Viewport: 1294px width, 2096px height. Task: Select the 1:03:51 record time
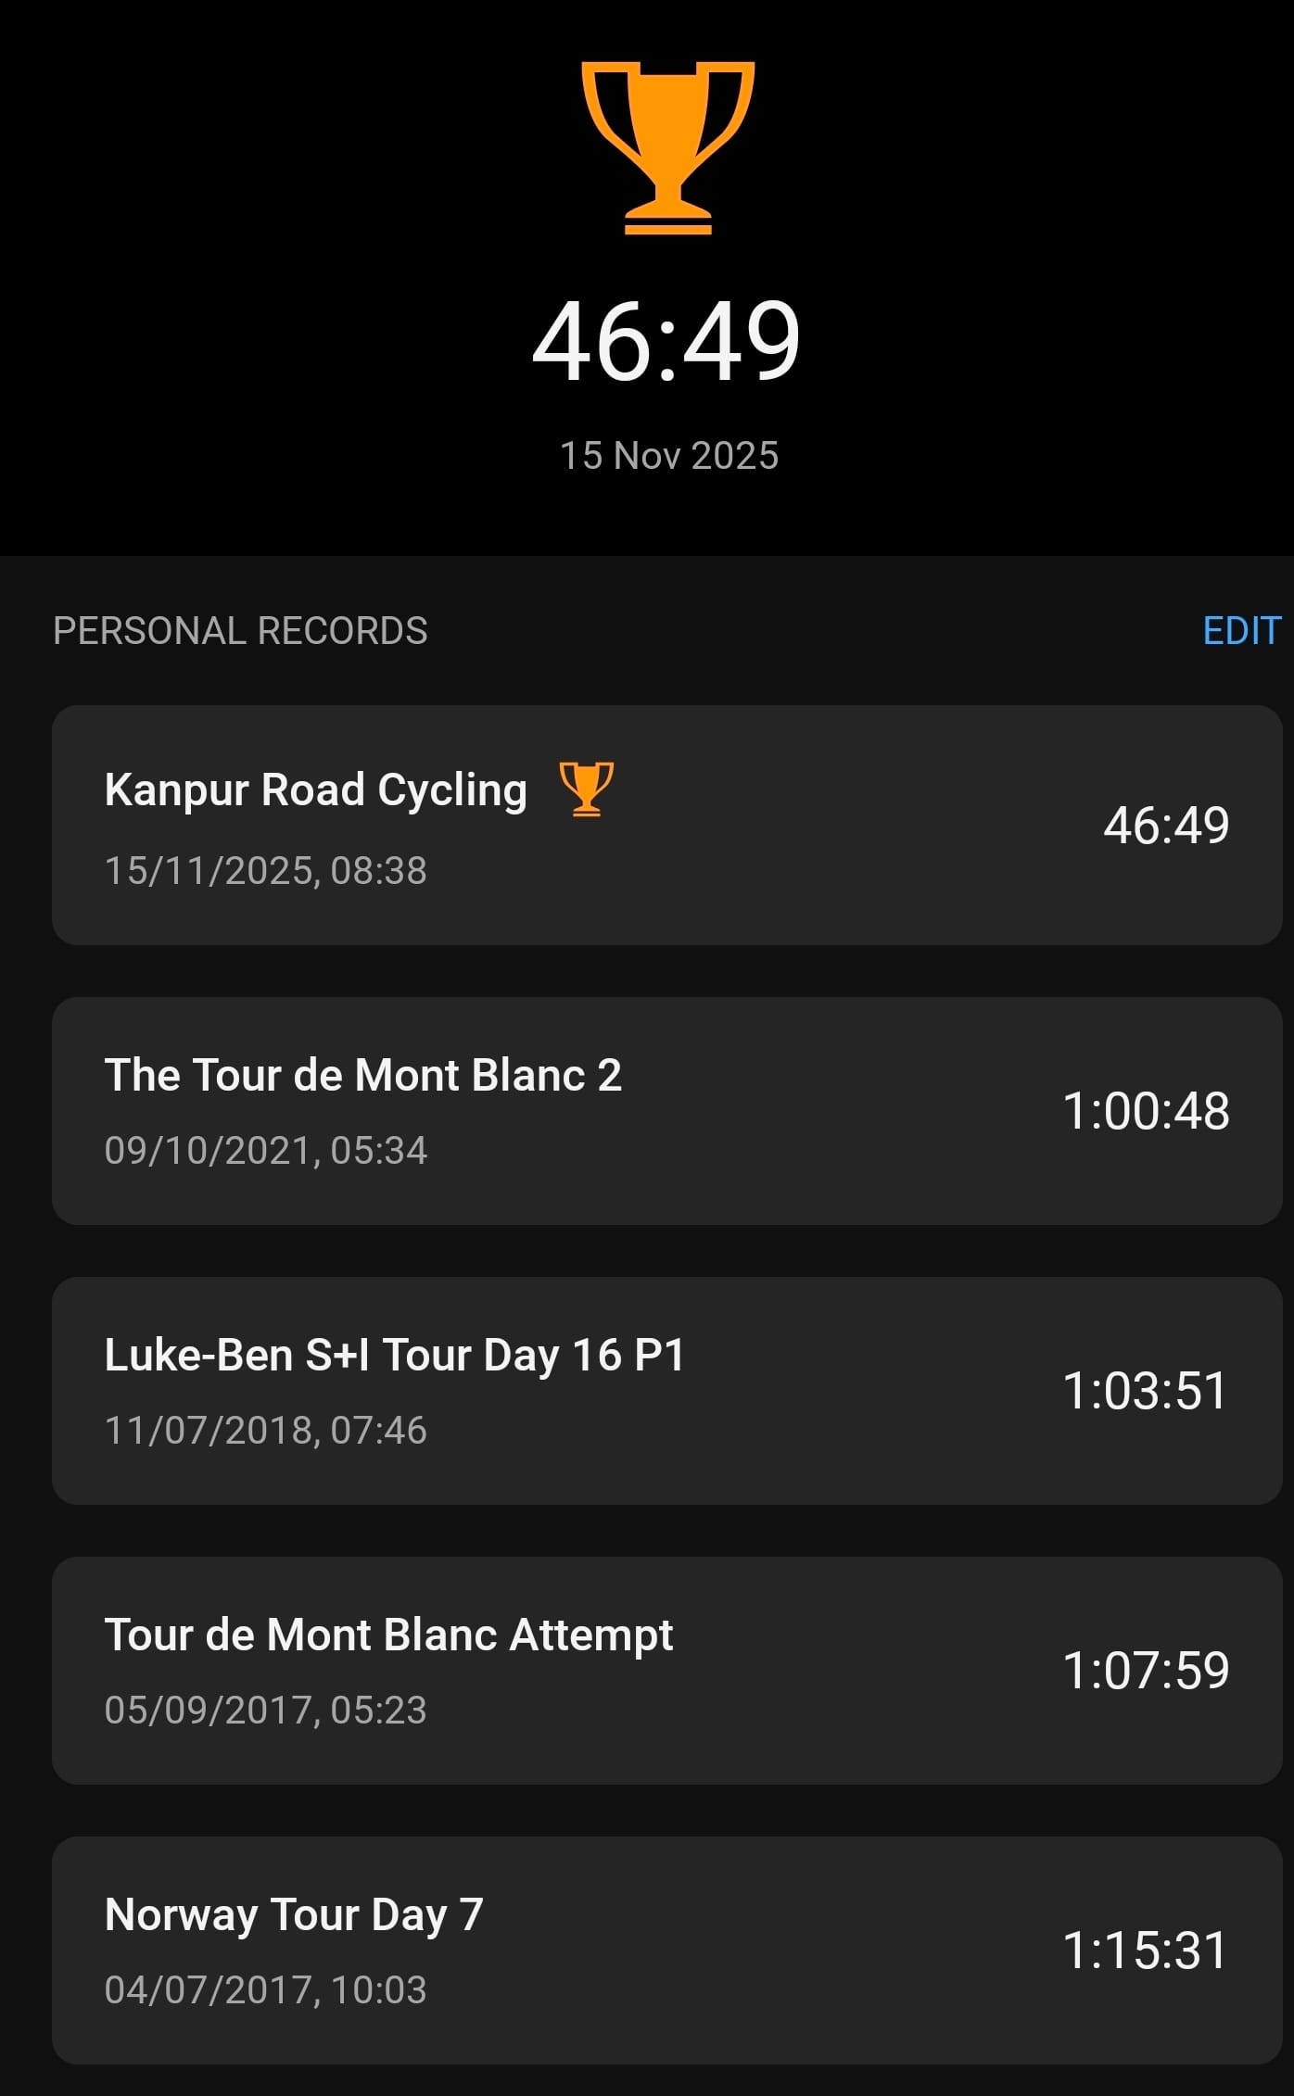click(x=1145, y=1391)
